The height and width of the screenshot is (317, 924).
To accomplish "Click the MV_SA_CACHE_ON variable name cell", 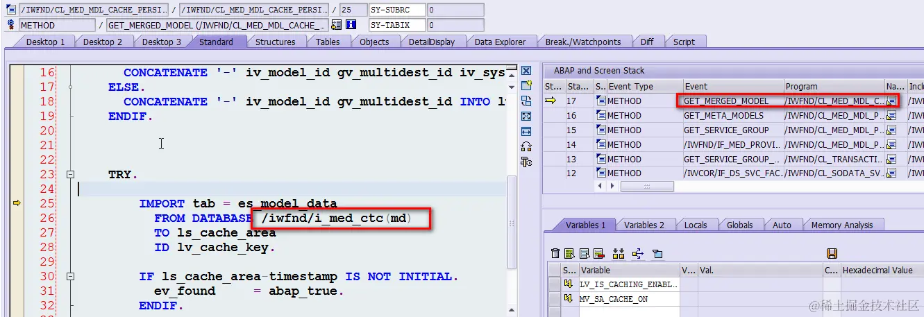I will [629, 299].
